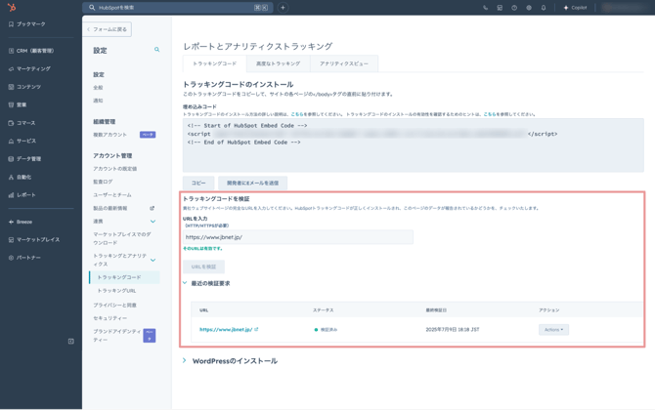Collapse the left navigation sidebar icon

70,342
